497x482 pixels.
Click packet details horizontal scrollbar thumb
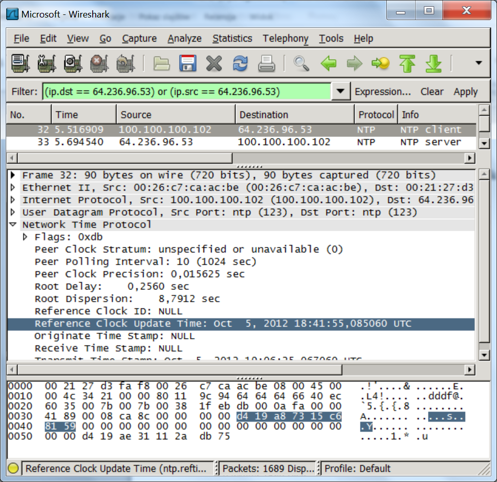[x=180, y=370]
